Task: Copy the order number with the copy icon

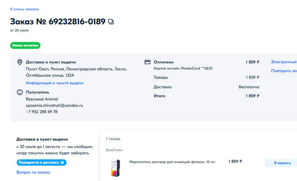Action: (111, 21)
